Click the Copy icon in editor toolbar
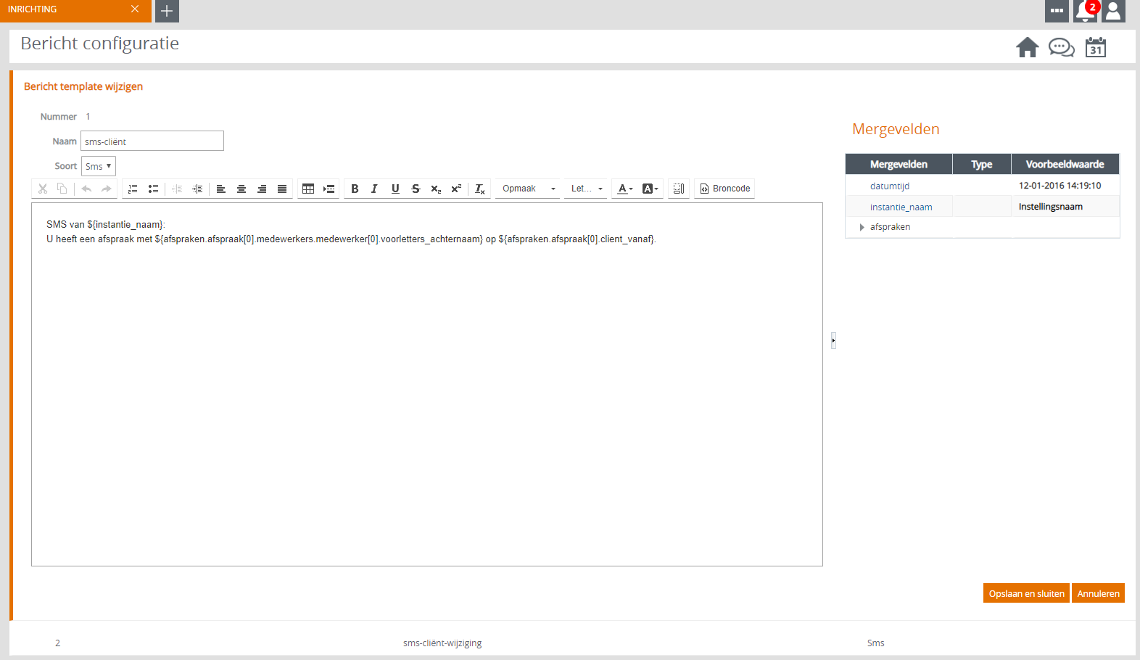This screenshot has width=1140, height=660. [62, 189]
